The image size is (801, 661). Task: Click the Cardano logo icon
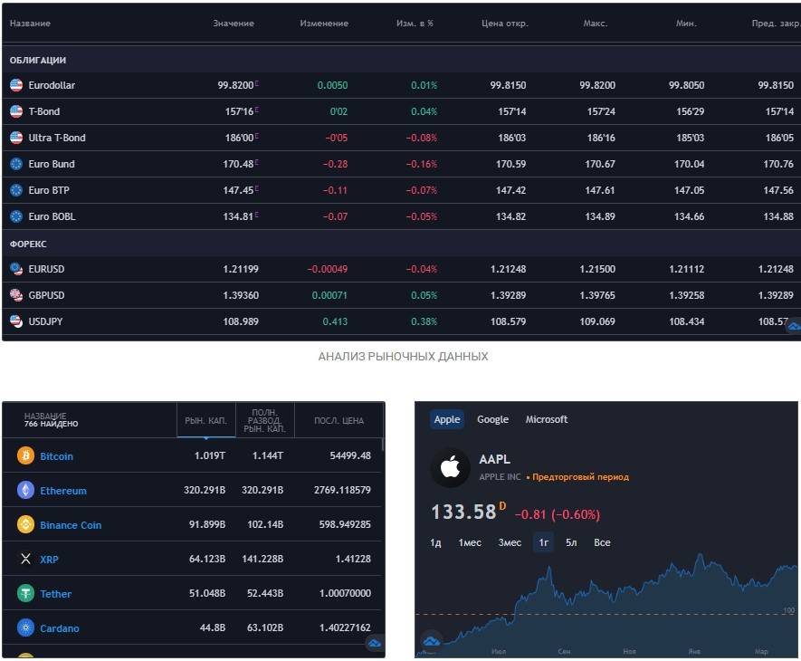click(x=25, y=628)
